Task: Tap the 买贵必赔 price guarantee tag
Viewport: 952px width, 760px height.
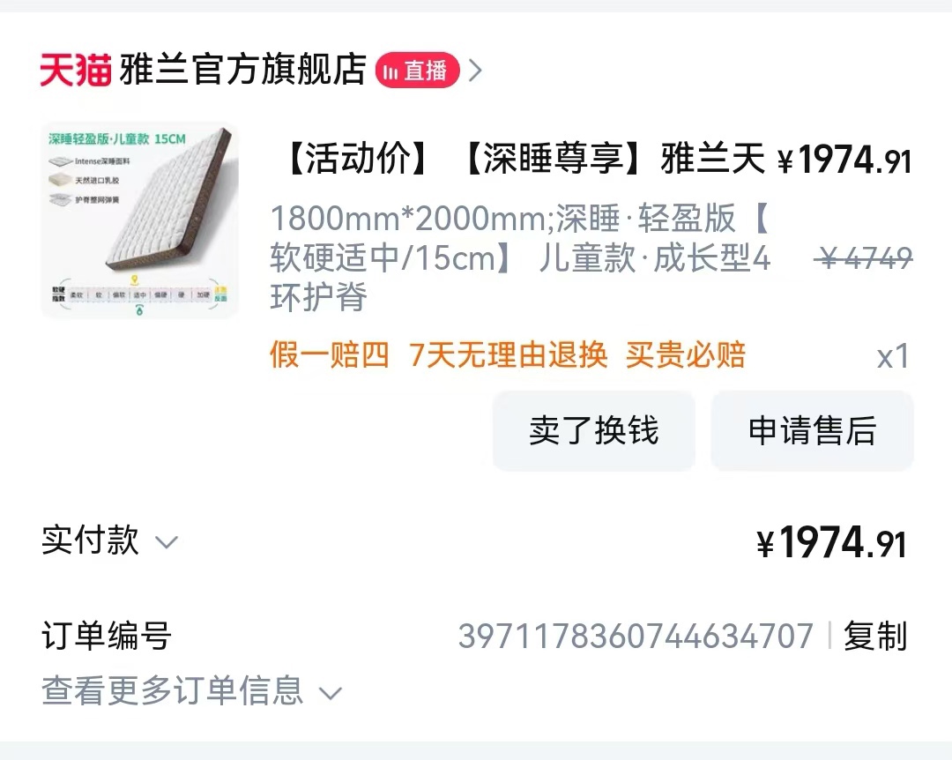Action: [x=686, y=354]
